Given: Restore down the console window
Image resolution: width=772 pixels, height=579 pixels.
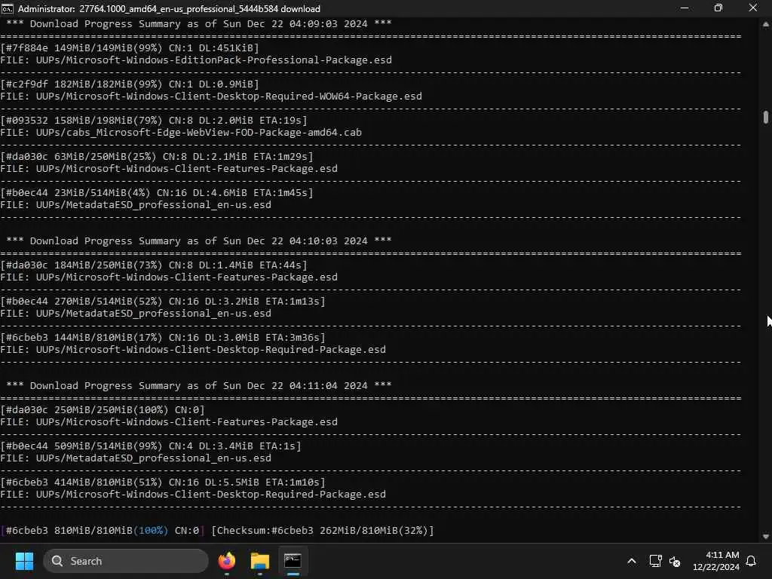Looking at the screenshot, I should [718, 8].
